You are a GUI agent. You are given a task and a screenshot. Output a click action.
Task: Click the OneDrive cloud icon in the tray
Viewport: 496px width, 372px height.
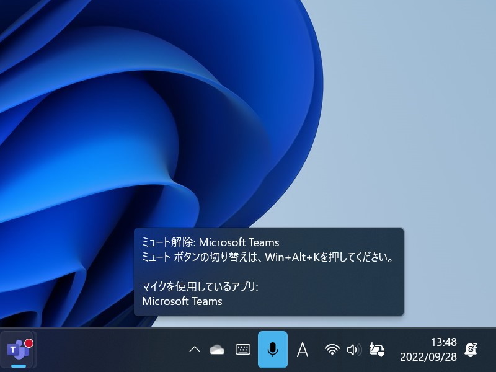point(216,349)
